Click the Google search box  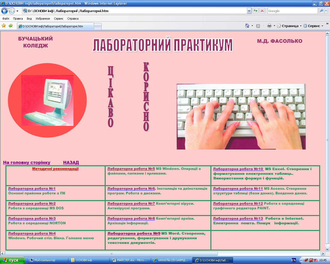(293, 11)
